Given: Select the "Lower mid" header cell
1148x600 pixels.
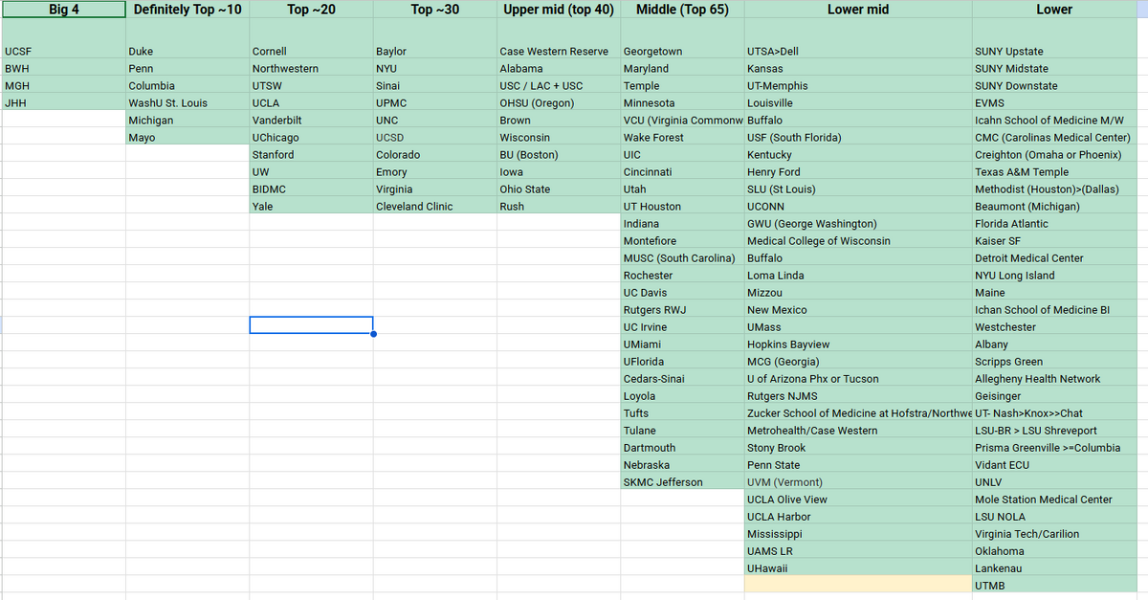Looking at the screenshot, I should (857, 10).
